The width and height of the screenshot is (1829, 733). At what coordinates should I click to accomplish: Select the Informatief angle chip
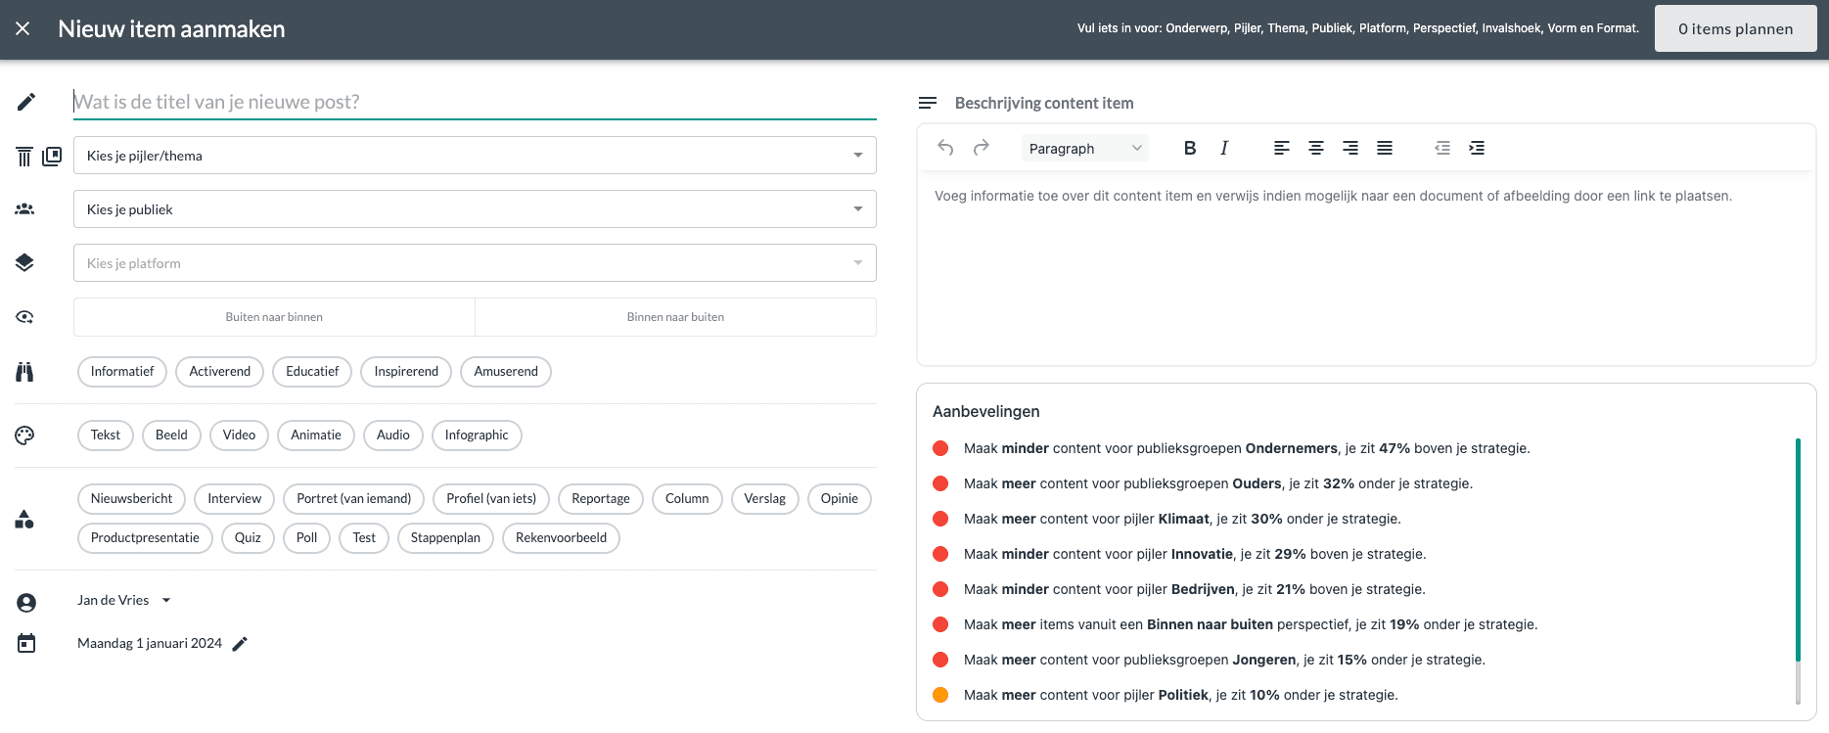tap(122, 372)
